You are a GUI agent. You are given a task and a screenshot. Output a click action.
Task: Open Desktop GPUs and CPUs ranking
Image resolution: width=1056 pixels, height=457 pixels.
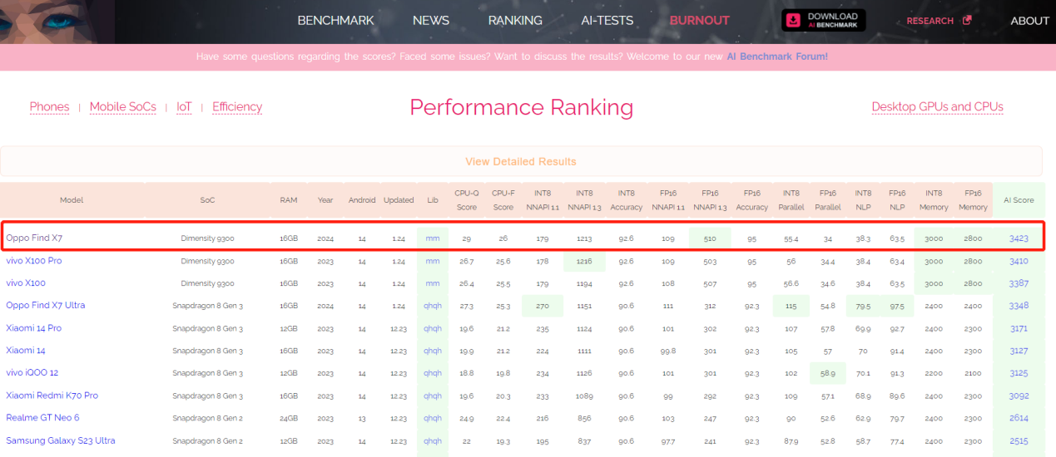click(x=937, y=107)
